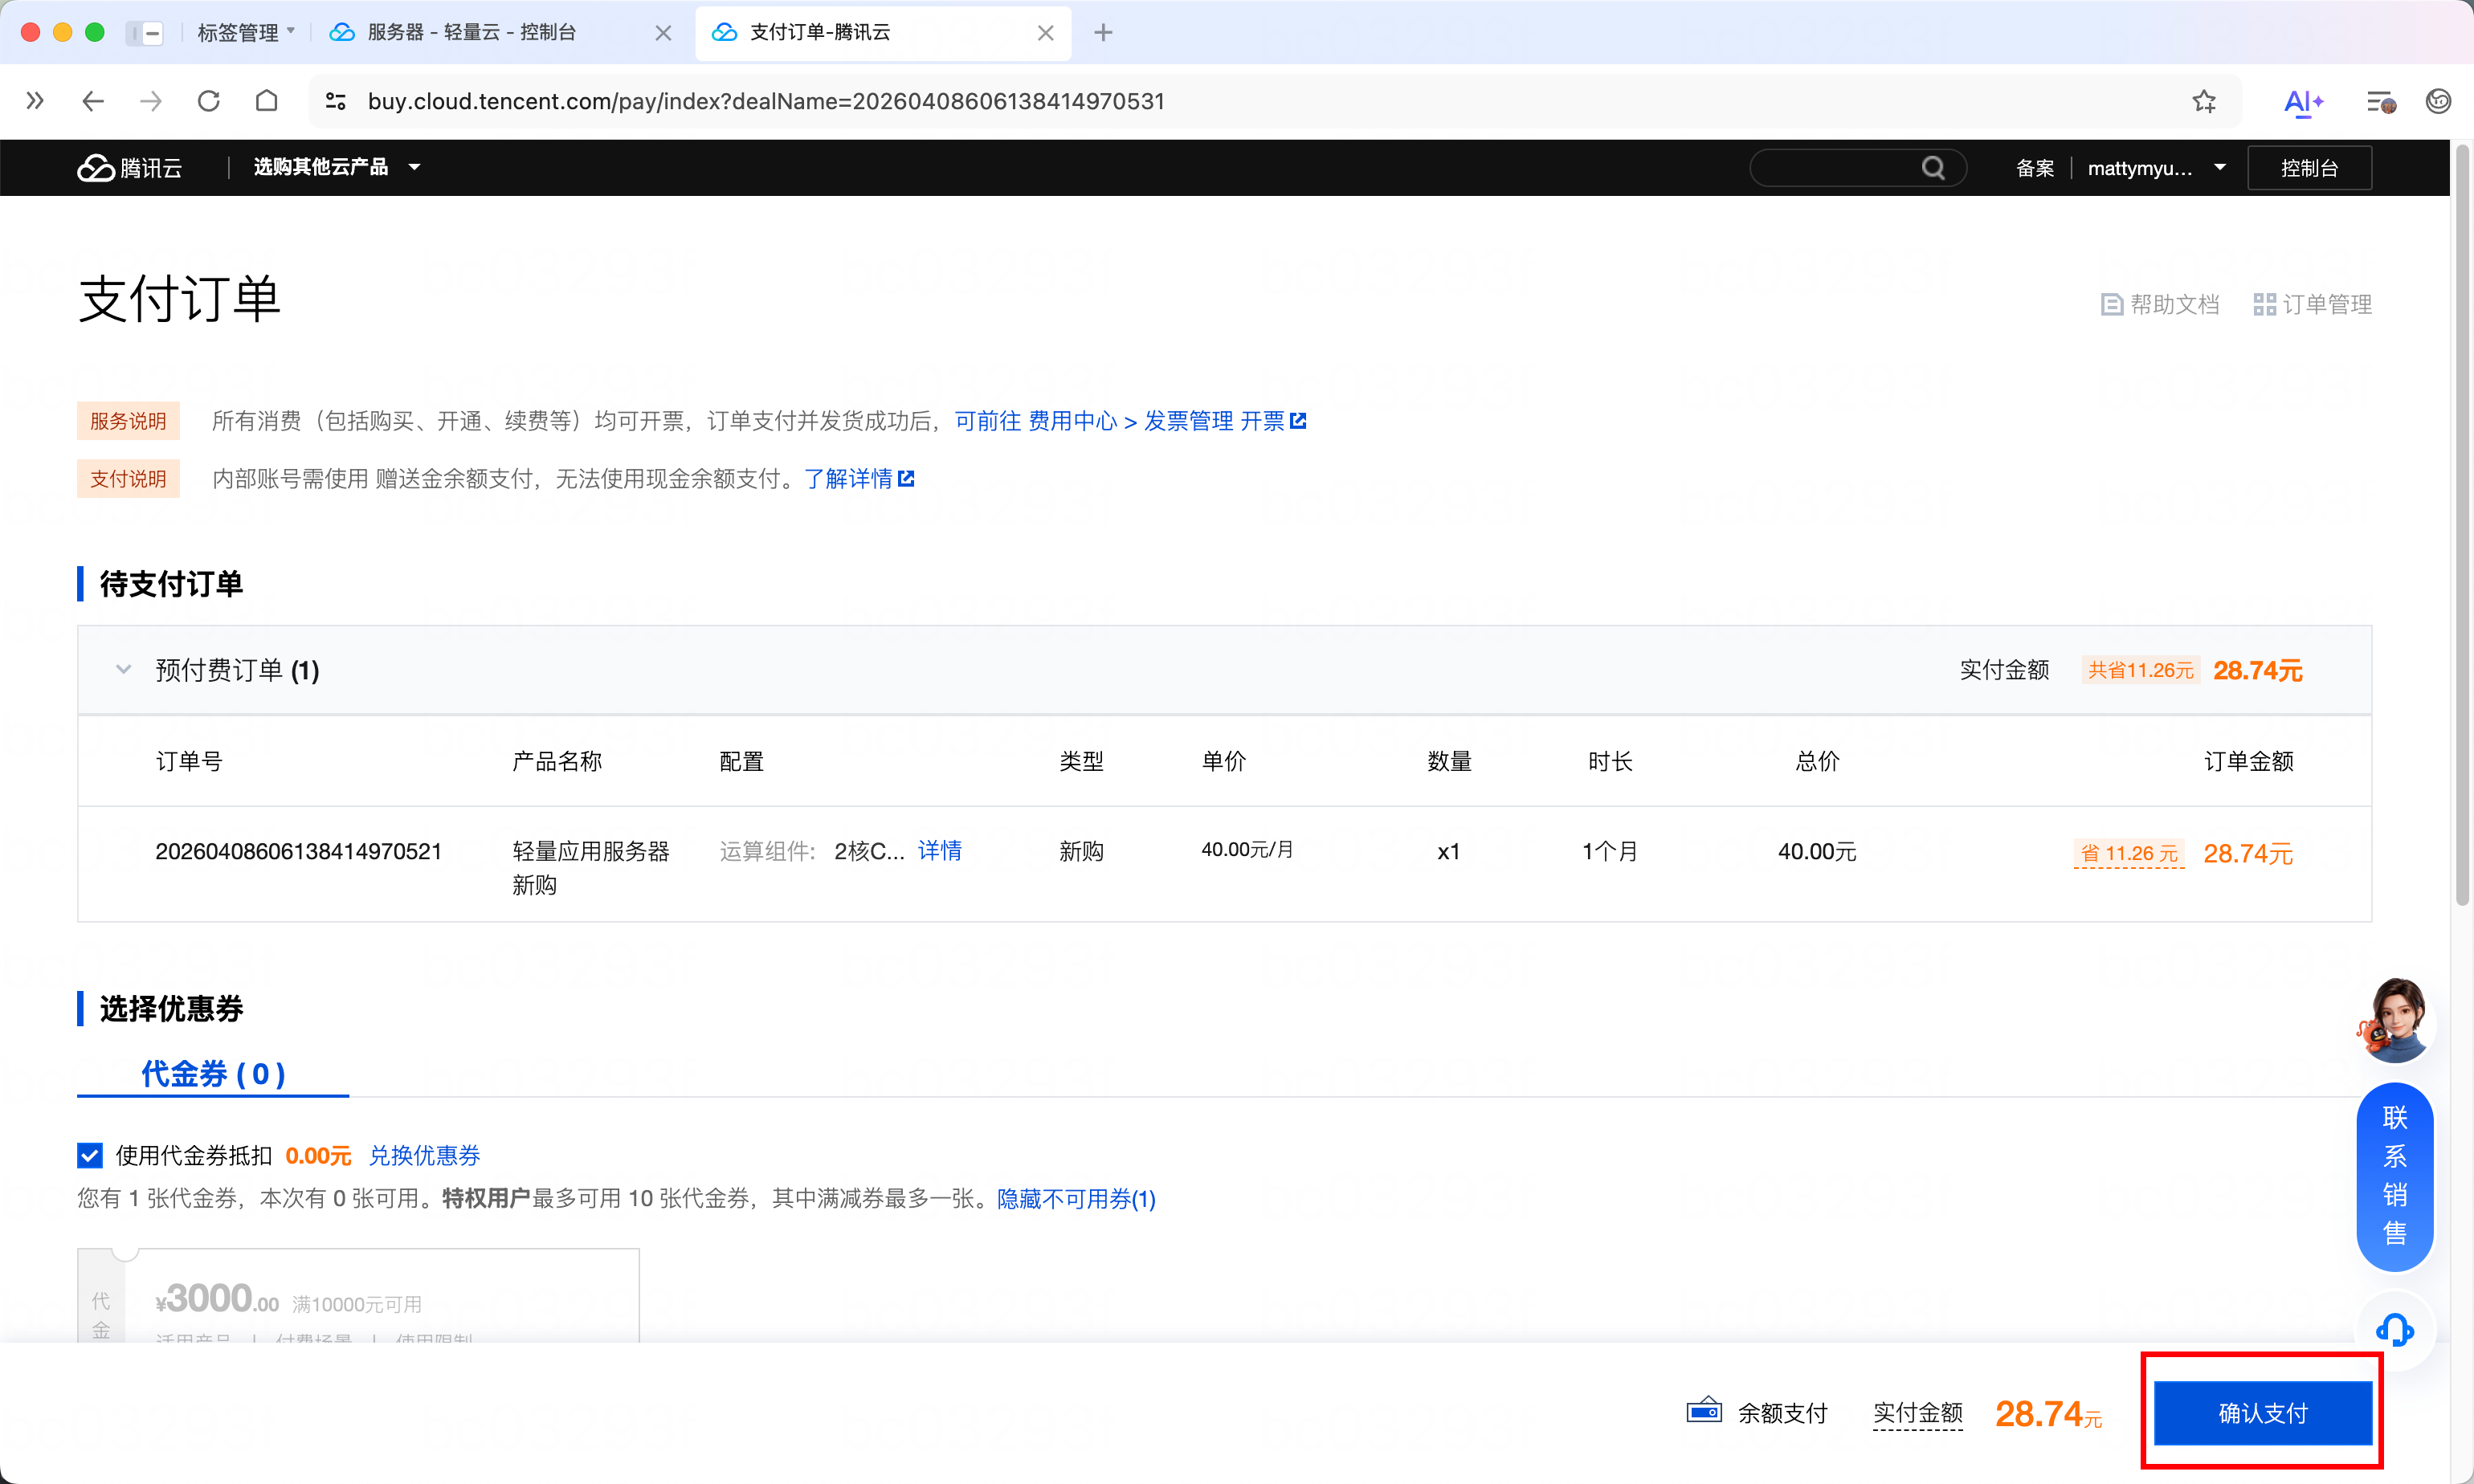Click the browser AI+ assistant icon
Screen dimensions: 2474x1484
[x=2302, y=101]
